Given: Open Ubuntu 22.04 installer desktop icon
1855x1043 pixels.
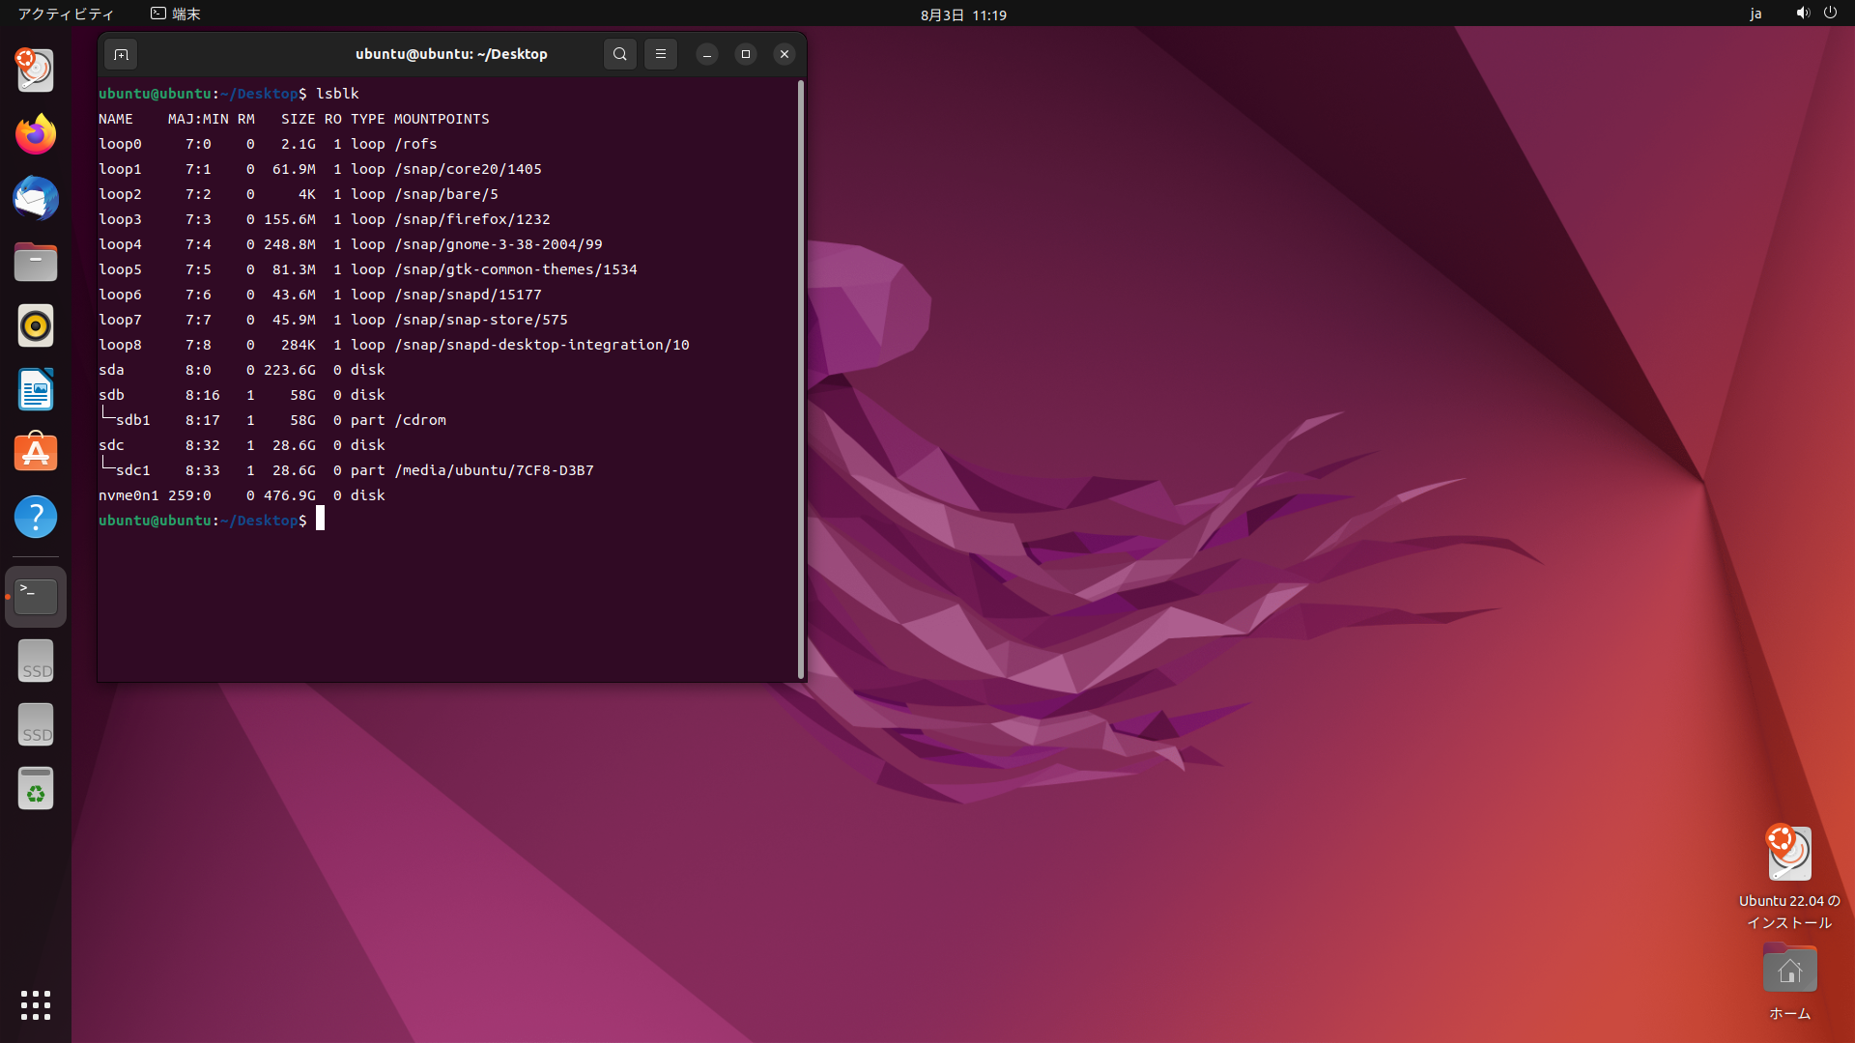Looking at the screenshot, I should click(x=1789, y=876).
